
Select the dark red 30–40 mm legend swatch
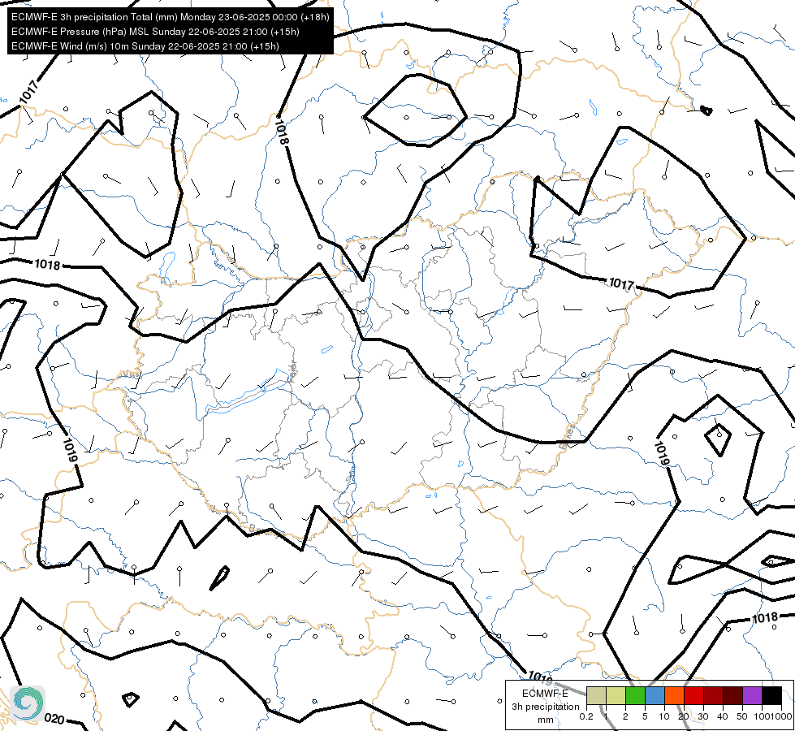[713, 696]
